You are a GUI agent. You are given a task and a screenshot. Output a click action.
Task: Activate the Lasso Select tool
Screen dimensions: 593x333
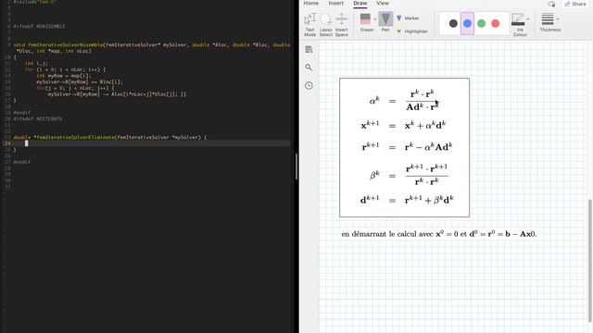click(x=325, y=25)
